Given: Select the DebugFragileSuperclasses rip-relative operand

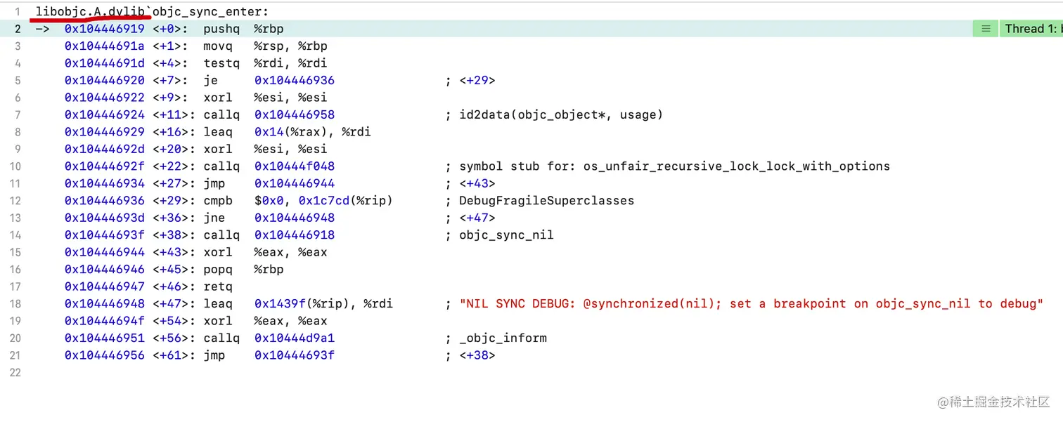Looking at the screenshot, I should point(344,200).
